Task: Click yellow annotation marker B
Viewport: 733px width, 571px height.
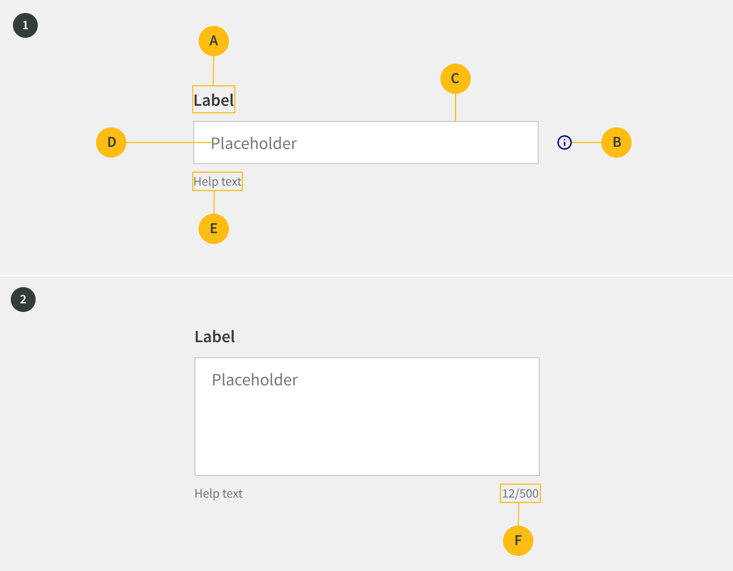Action: tap(616, 142)
